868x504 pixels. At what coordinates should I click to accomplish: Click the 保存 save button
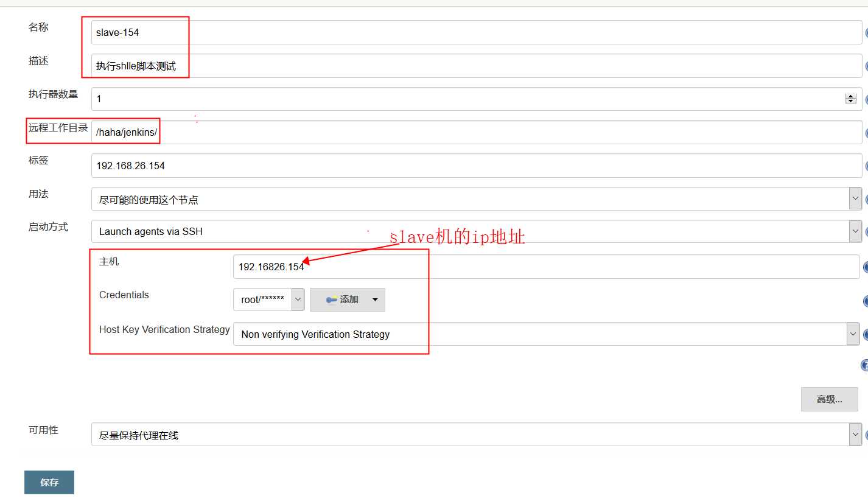coord(49,482)
